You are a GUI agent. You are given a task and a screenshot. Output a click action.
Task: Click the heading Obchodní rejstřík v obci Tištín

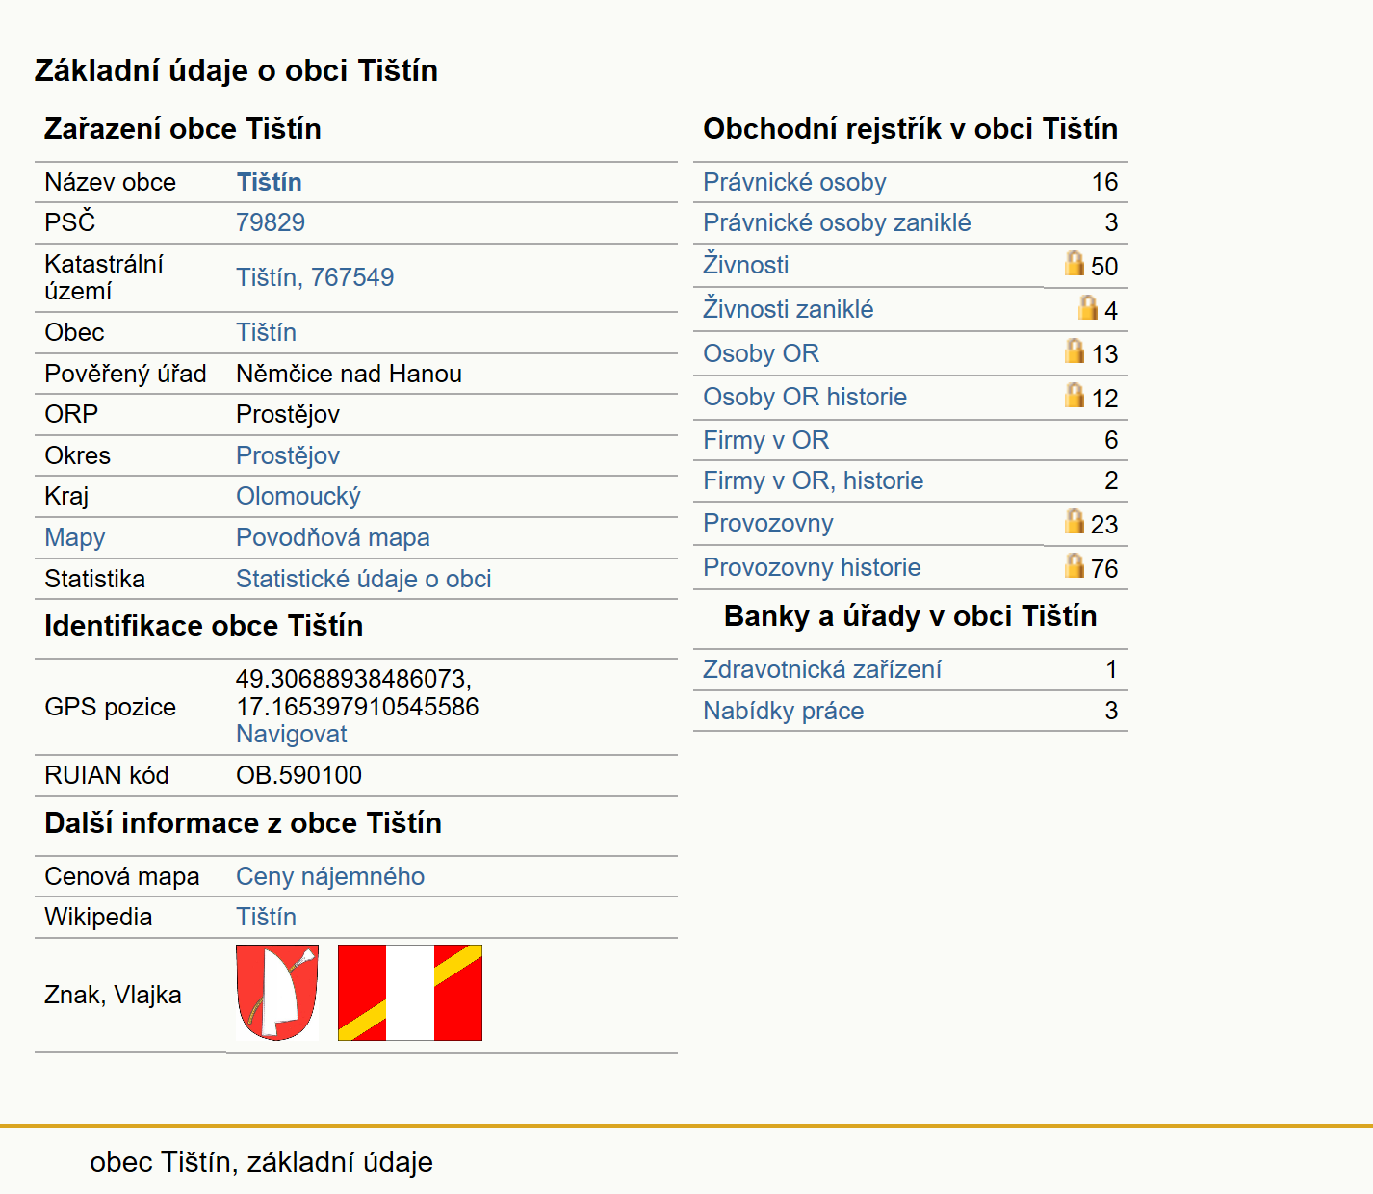910,128
